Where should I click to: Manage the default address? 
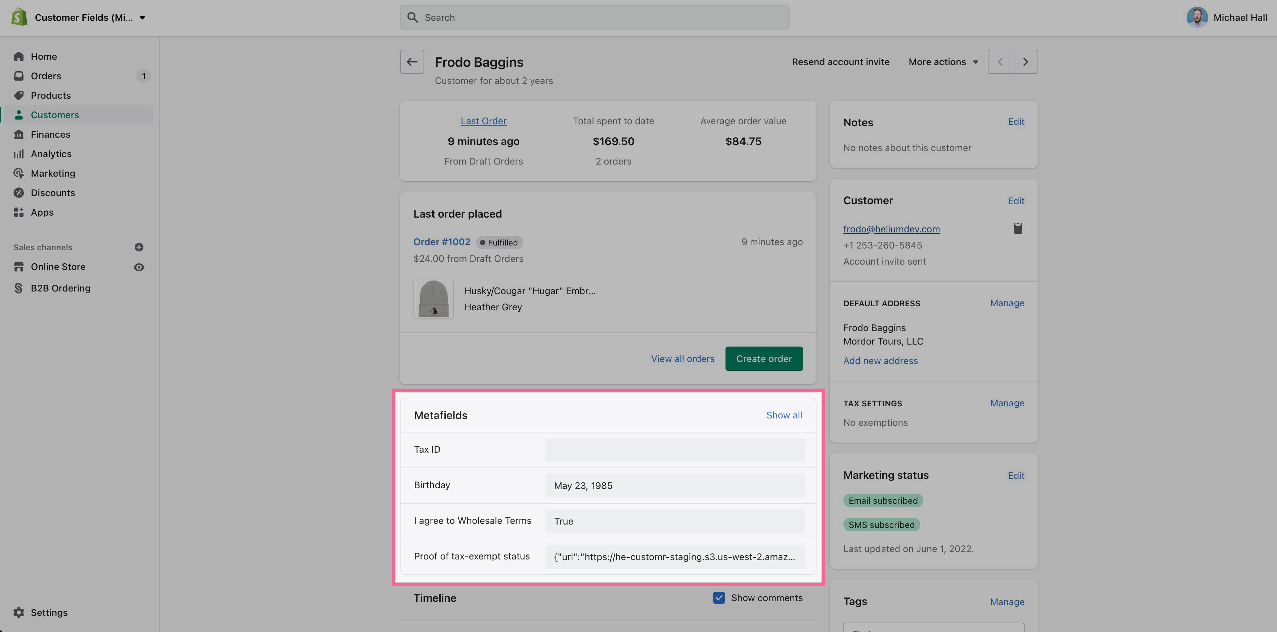tap(1007, 303)
